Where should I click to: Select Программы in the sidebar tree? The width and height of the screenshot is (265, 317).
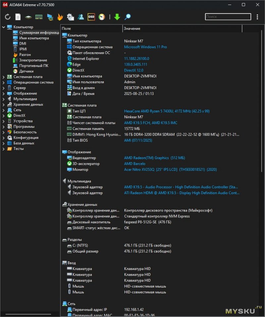[x=24, y=126]
